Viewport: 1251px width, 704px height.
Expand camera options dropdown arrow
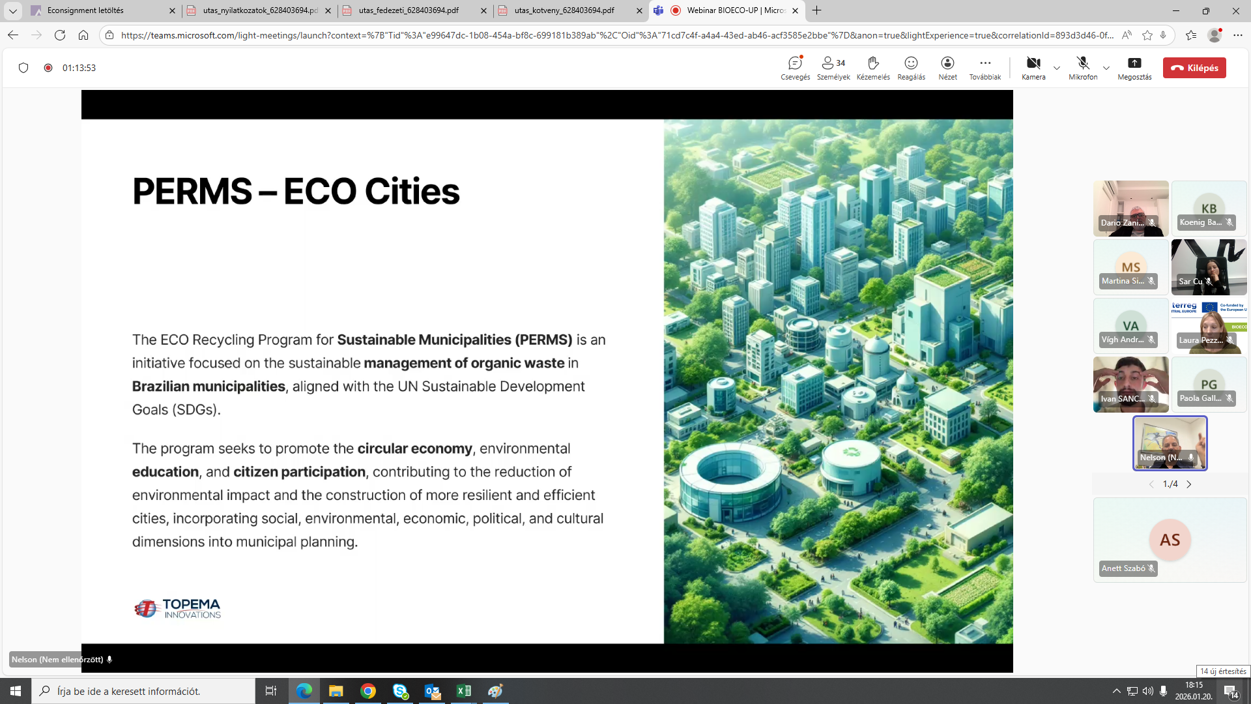(x=1056, y=68)
